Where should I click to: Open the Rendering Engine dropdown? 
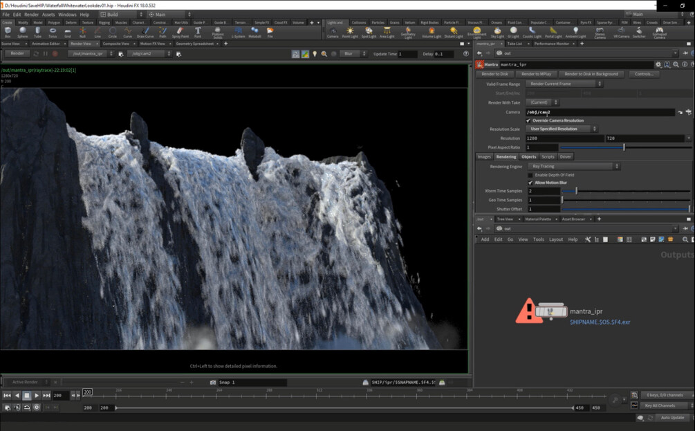click(x=573, y=166)
